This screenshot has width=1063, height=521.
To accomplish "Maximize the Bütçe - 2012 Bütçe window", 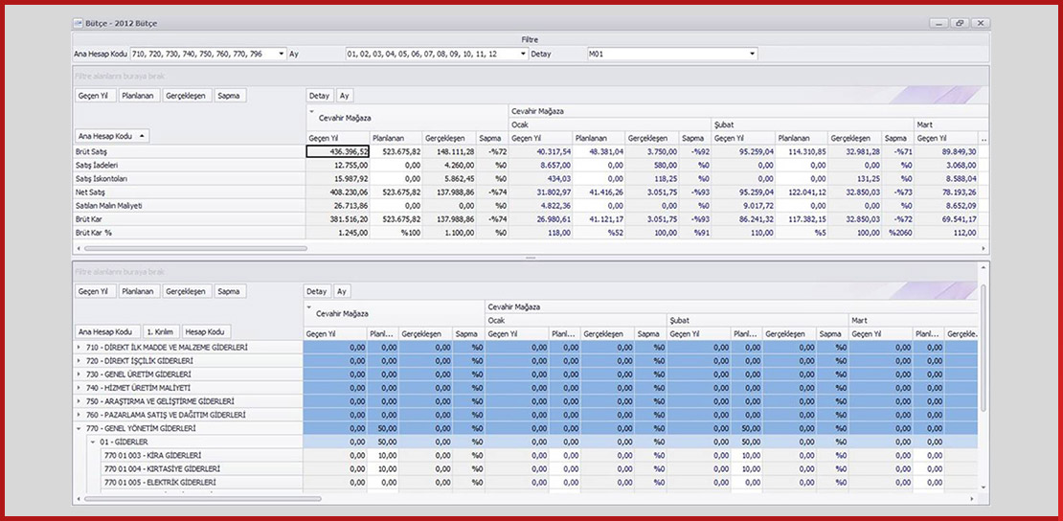I will pos(960,23).
